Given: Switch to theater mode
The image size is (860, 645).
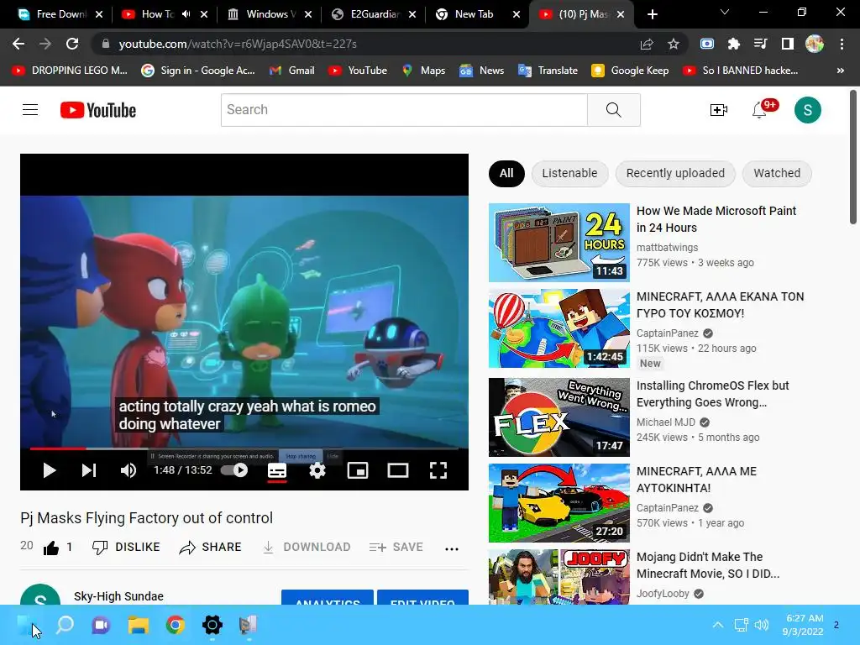Looking at the screenshot, I should (x=397, y=470).
